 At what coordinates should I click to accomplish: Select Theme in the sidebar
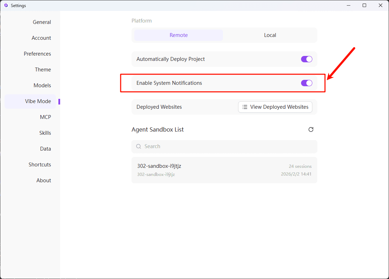coord(43,70)
